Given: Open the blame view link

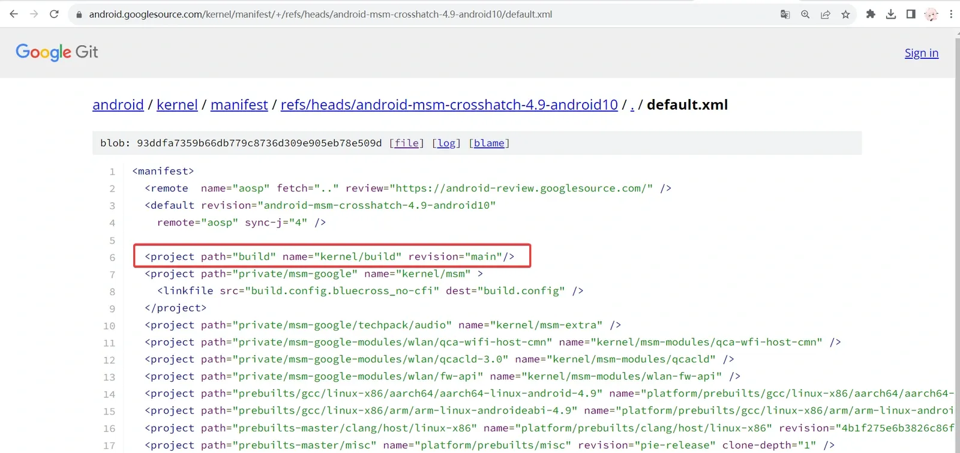Looking at the screenshot, I should tap(489, 143).
